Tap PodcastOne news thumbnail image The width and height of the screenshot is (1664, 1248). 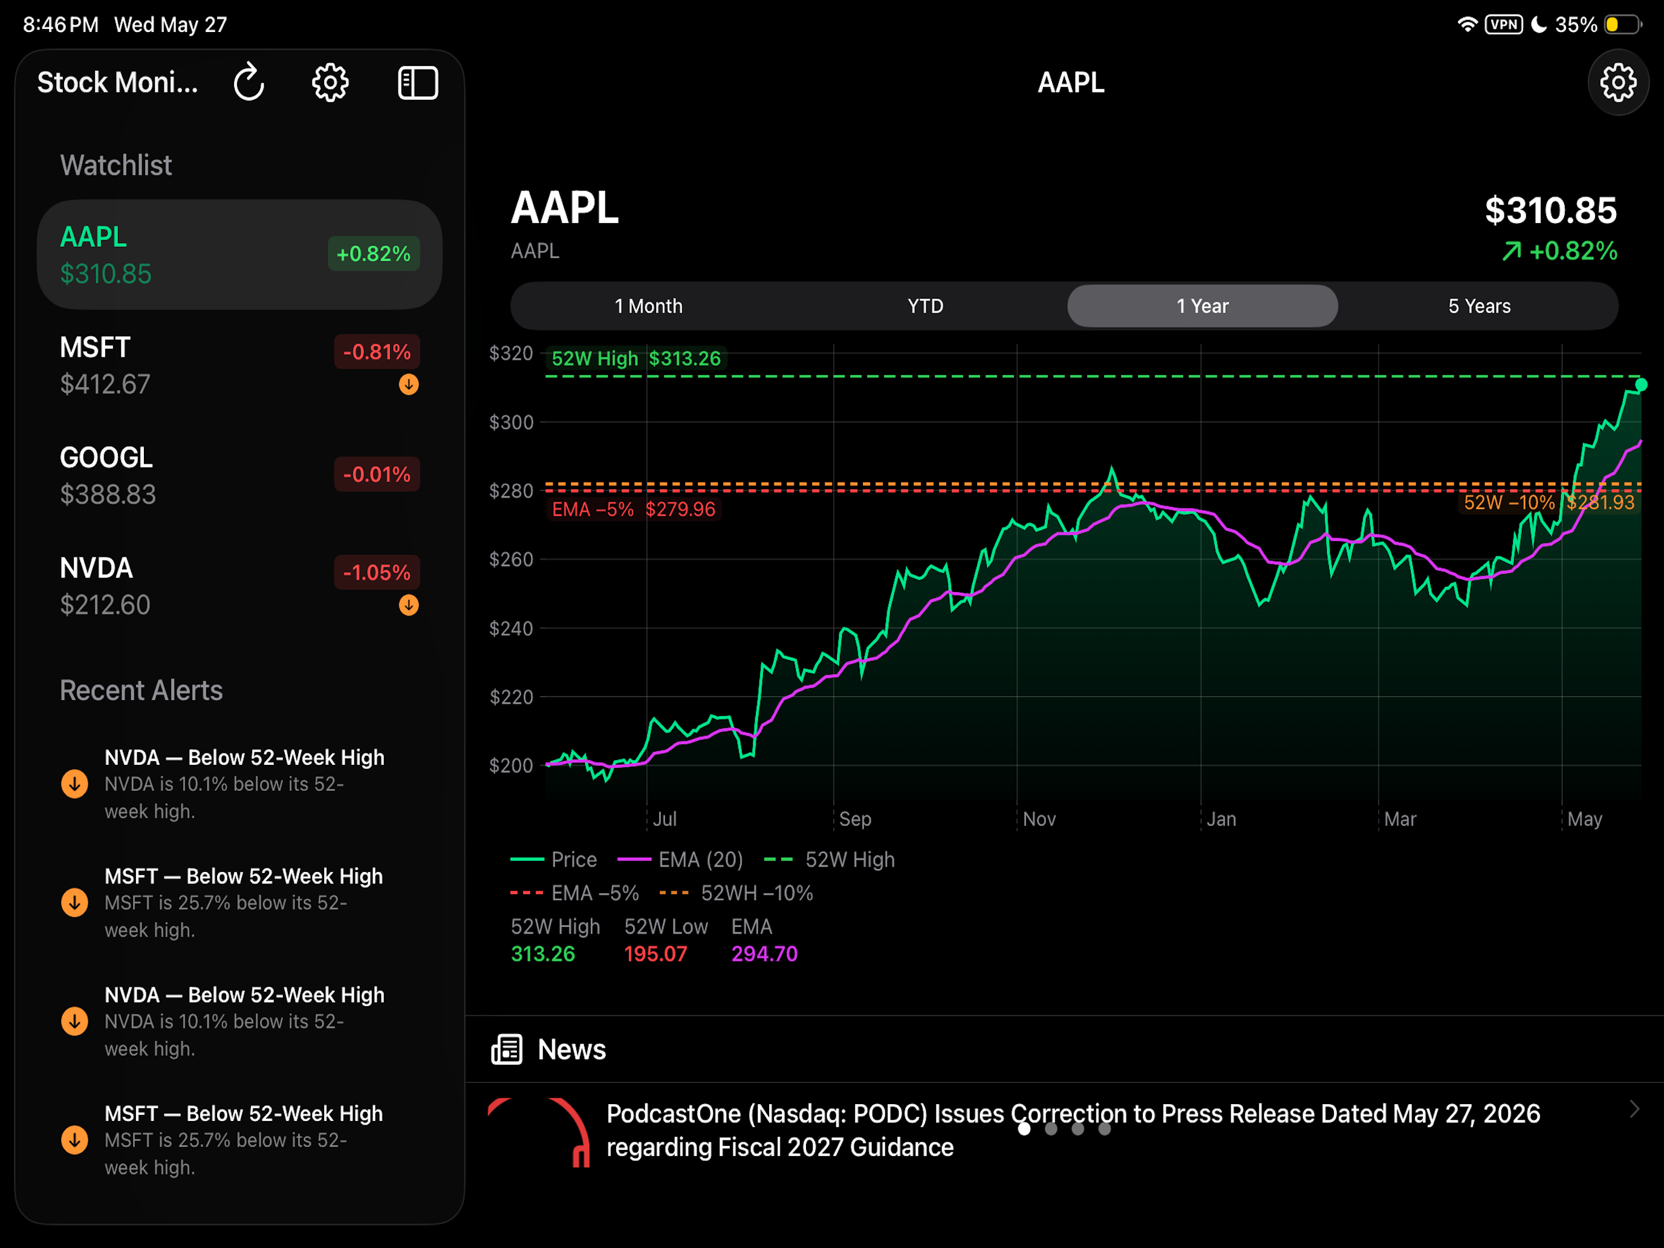(x=539, y=1132)
